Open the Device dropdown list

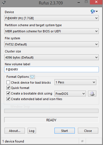point(51,18)
